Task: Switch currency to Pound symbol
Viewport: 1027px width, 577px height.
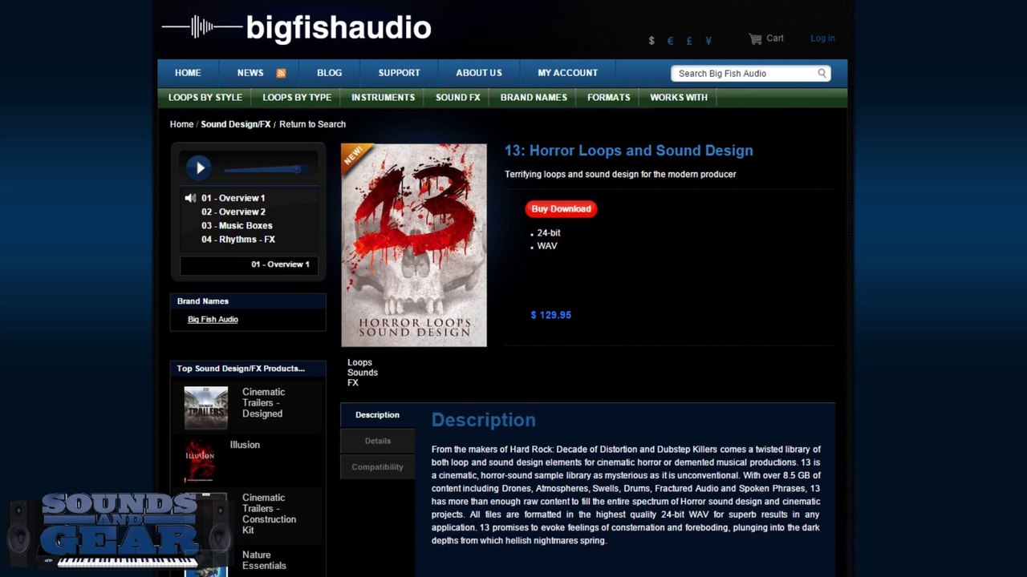Action: [x=689, y=41]
